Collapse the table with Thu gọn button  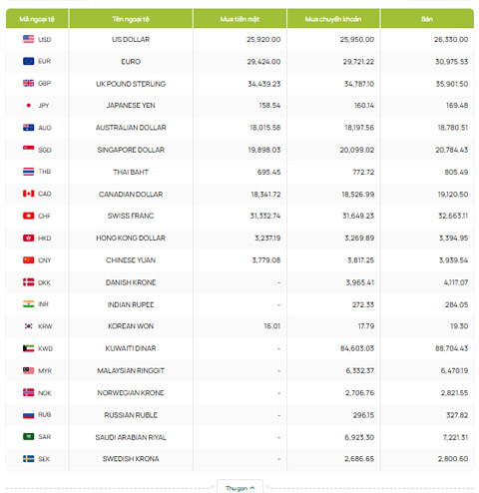click(239, 488)
